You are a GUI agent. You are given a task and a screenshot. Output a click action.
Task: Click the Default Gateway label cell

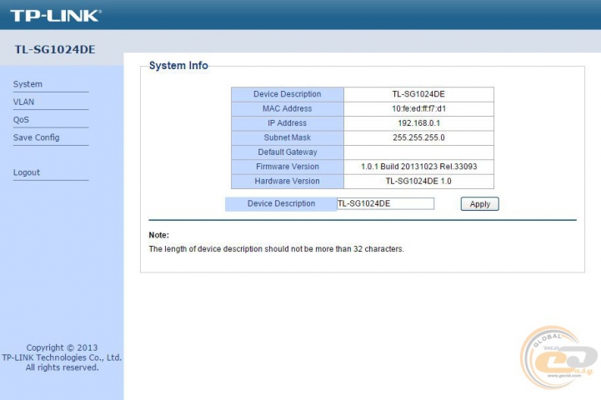288,152
